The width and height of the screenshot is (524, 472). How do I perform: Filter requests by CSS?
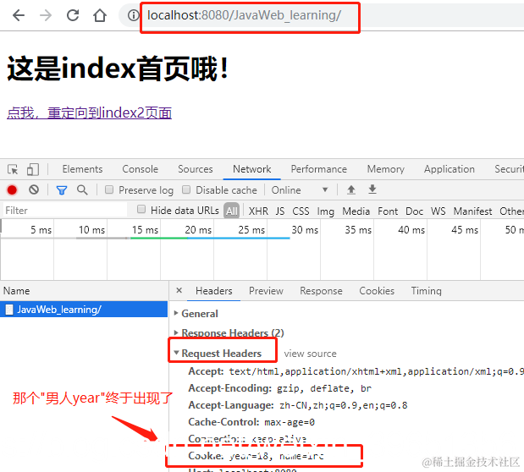pyautogui.click(x=301, y=211)
